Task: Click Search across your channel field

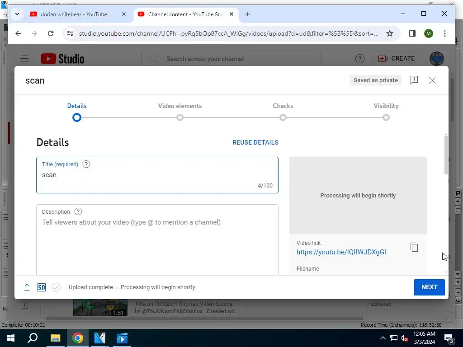Action: (231, 59)
